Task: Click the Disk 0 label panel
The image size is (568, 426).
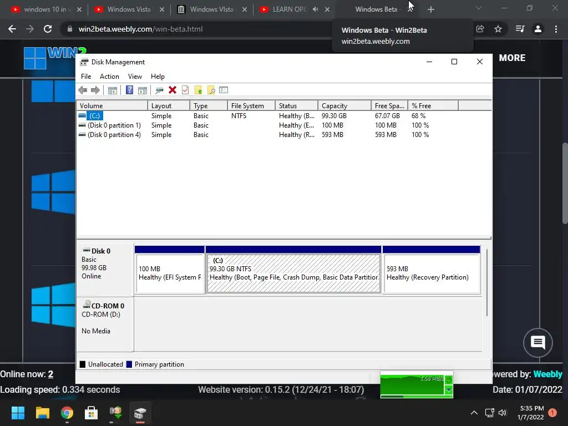Action: [x=105, y=270]
